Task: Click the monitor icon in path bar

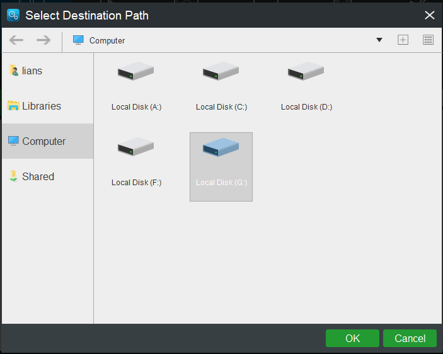Action: point(78,40)
